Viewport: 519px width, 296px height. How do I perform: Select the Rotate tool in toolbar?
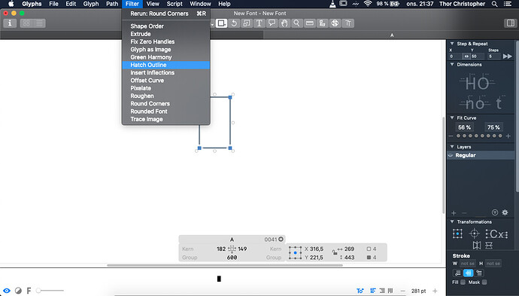[234, 23]
